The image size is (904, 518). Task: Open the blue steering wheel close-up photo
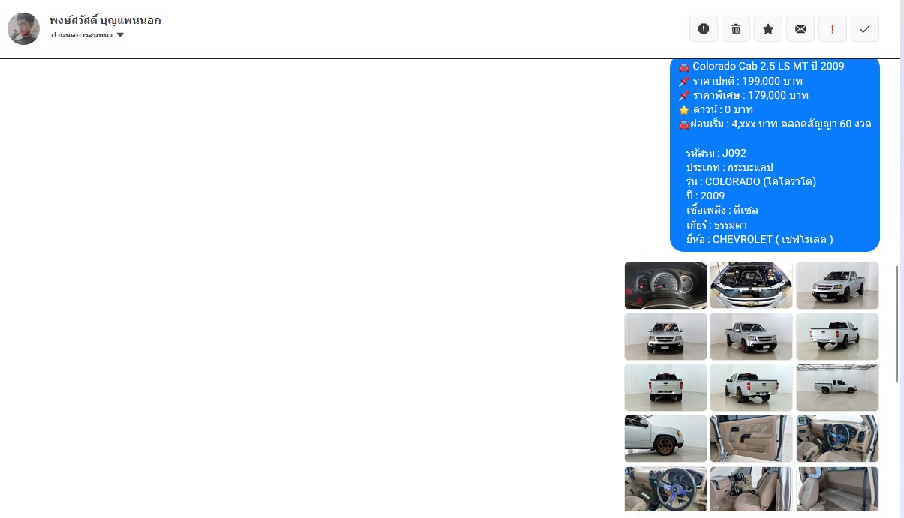[665, 490]
